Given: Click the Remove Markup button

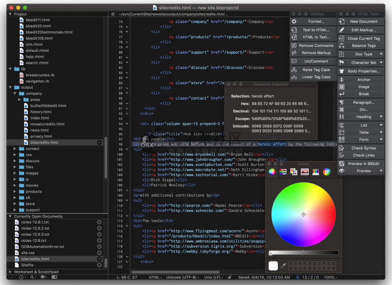Looking at the screenshot, I should click(313, 53).
